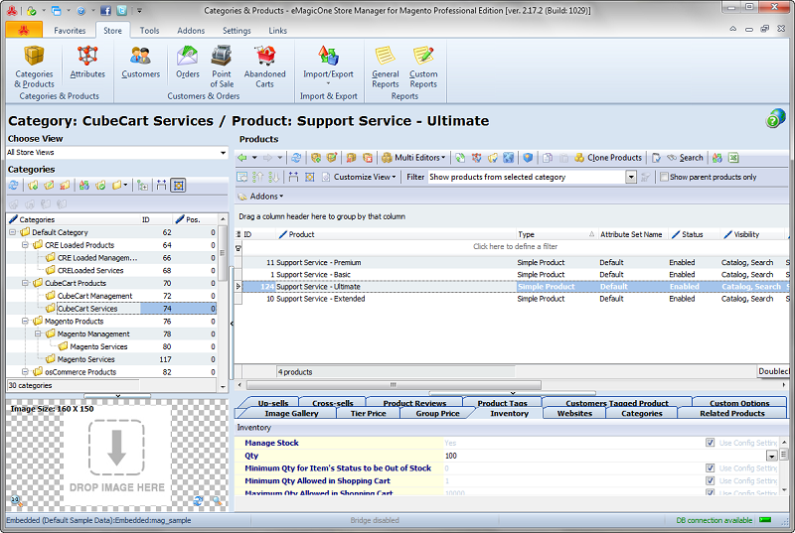
Task: Click the Clone Products button
Action: 608,158
